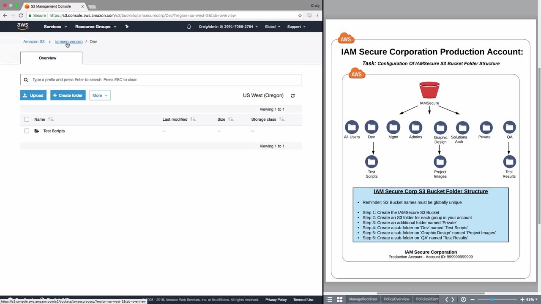This screenshot has height=304, width=541.
Task: Open the Global region dropdown
Action: click(x=273, y=27)
